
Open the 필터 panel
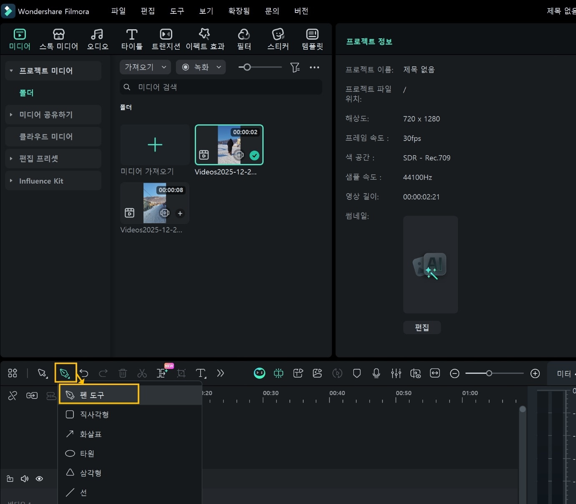244,38
